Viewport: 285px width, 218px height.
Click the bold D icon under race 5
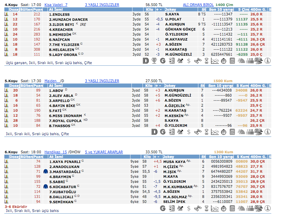tap(154, 132)
